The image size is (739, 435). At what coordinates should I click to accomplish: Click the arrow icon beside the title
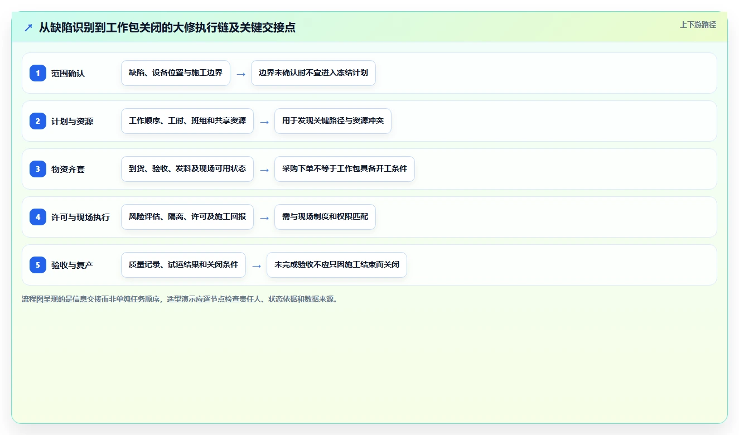tap(28, 27)
